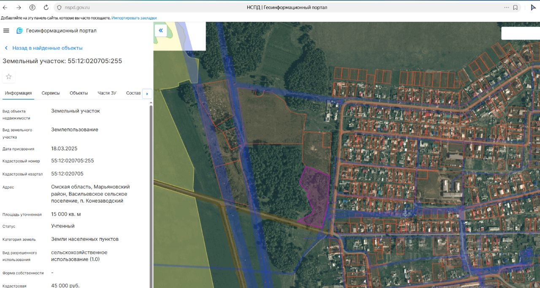Click the Импортировать закладки link
Screen dimensions: 540x288
[134, 18]
